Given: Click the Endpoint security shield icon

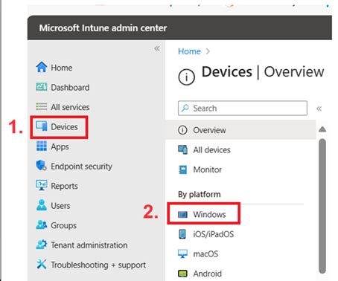Looking at the screenshot, I should click(x=41, y=166).
